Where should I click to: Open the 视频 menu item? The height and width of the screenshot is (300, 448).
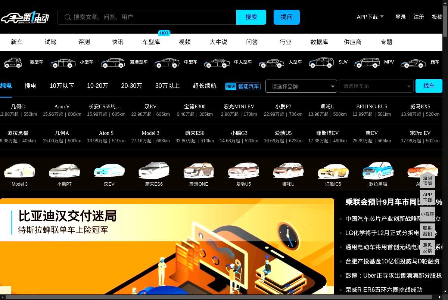point(185,42)
